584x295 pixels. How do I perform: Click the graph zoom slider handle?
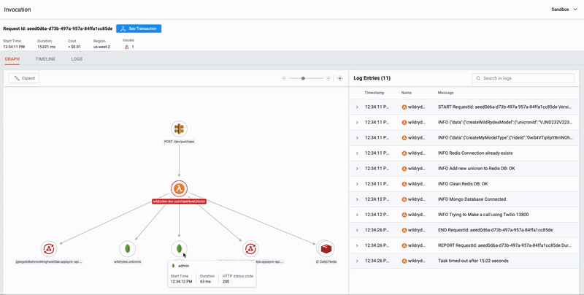pyautogui.click(x=303, y=78)
